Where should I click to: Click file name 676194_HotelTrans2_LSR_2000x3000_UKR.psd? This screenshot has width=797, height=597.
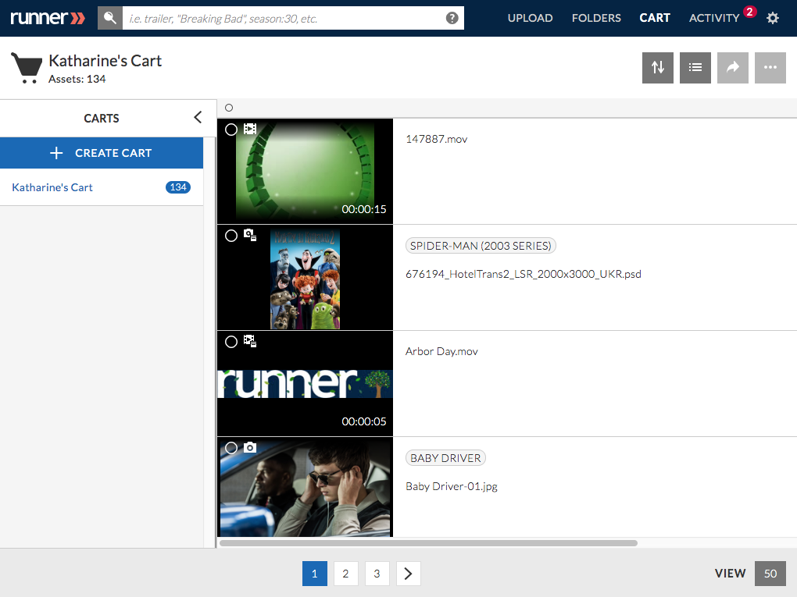(x=523, y=274)
